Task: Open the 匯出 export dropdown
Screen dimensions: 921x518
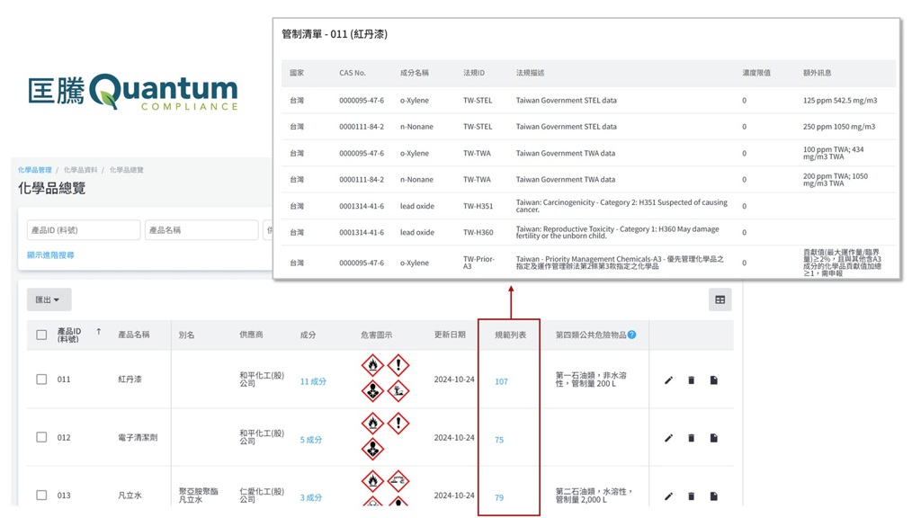Action: (49, 299)
